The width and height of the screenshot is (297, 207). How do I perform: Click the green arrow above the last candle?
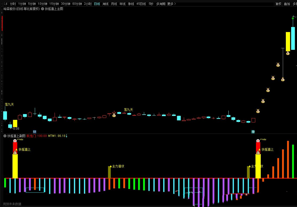click(x=293, y=18)
